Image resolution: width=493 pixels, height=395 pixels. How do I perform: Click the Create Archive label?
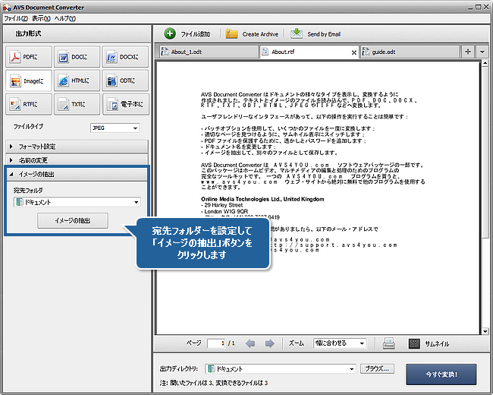[260, 34]
